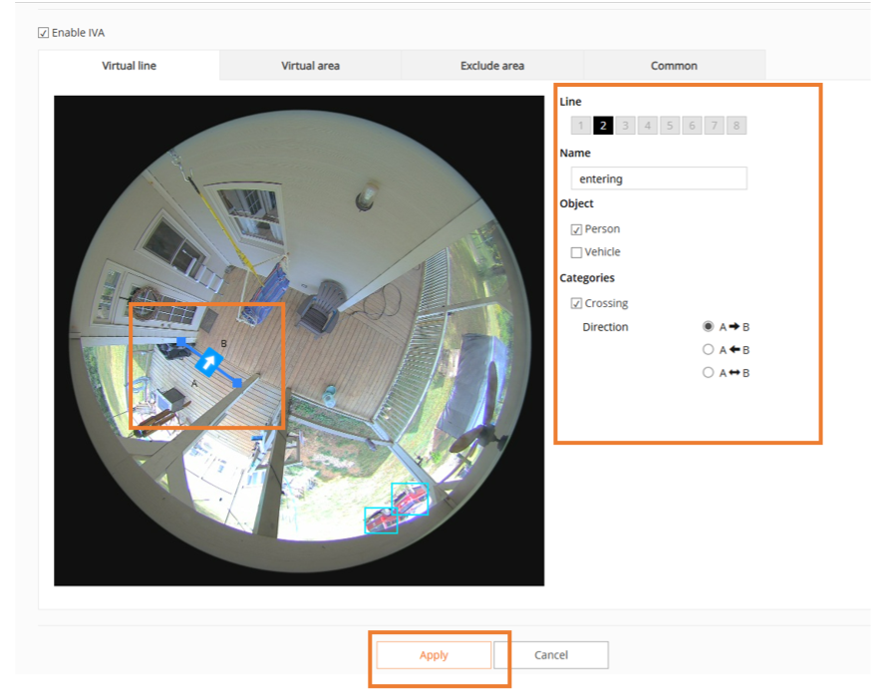881x694 pixels.
Task: Enable the Vehicle object checkbox
Action: tap(577, 252)
